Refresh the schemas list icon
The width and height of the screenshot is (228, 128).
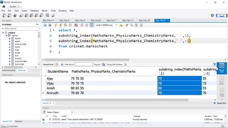coord(37,25)
